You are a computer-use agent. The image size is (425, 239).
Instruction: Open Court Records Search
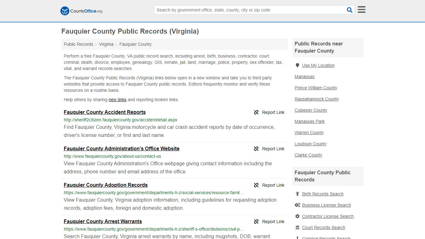coord(324,227)
